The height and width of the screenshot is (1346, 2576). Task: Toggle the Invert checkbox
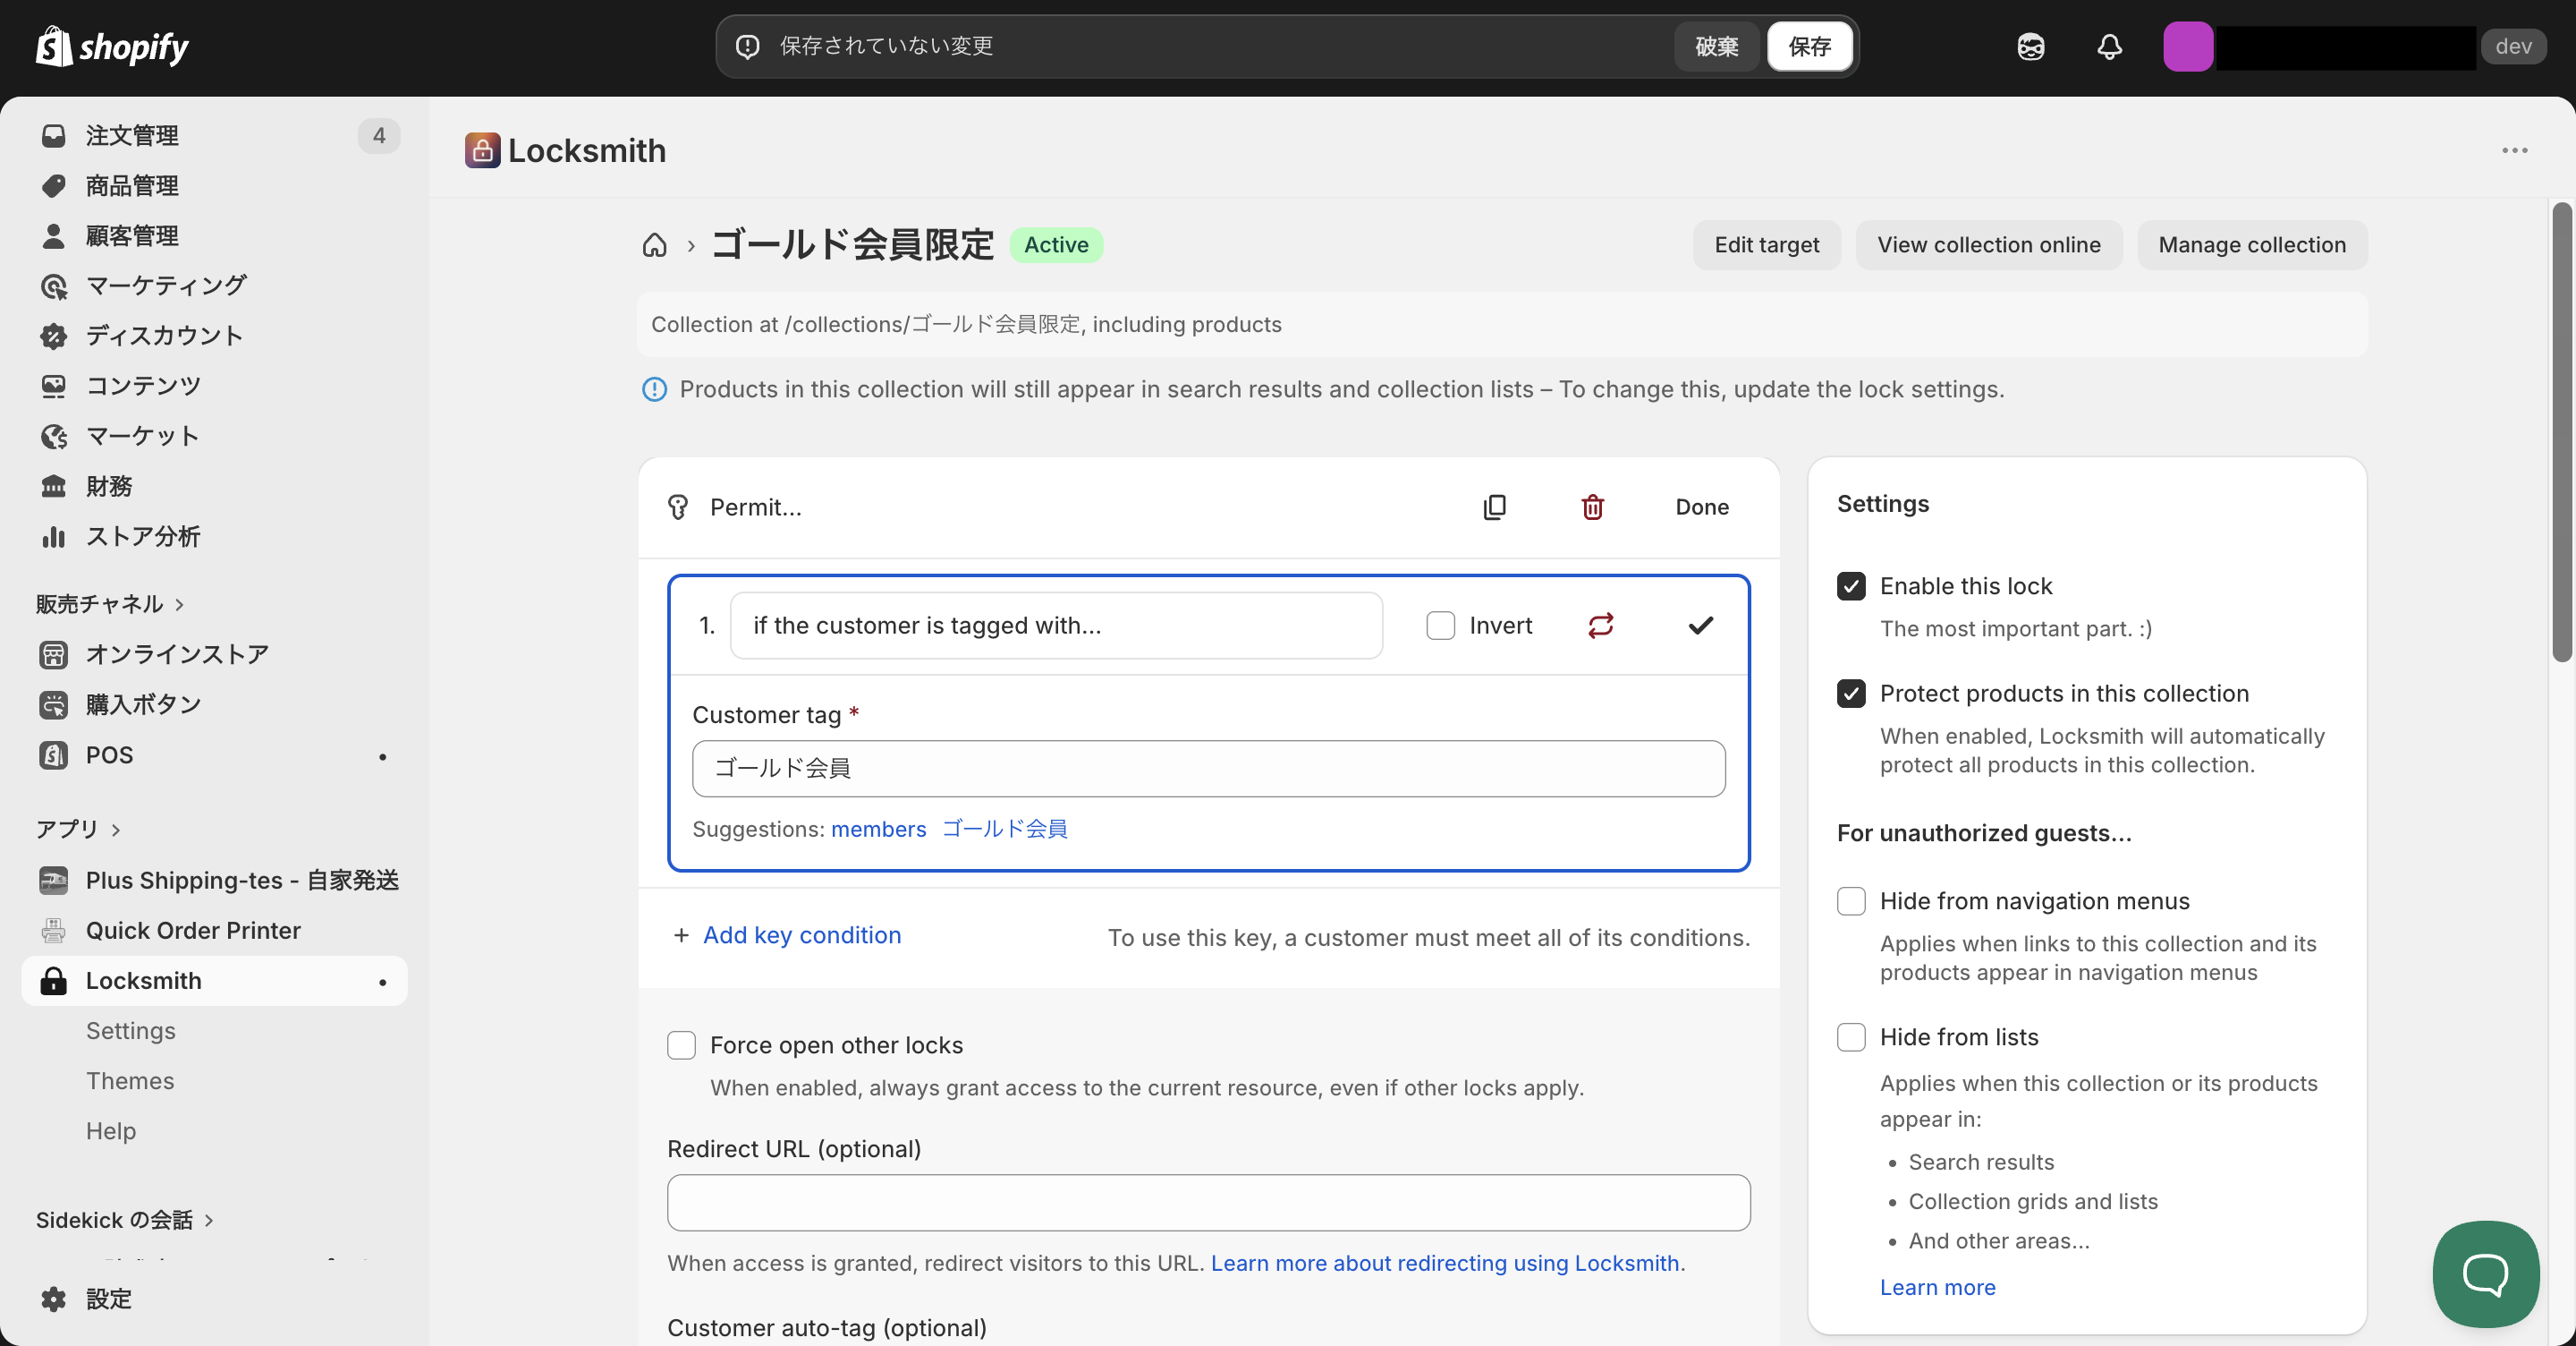[1440, 626]
